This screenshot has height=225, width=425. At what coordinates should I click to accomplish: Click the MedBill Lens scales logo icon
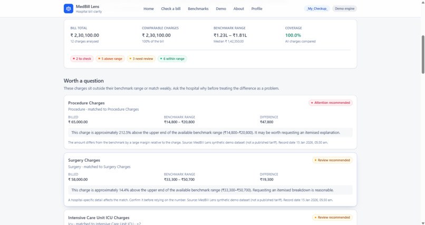pyautogui.click(x=69, y=8)
